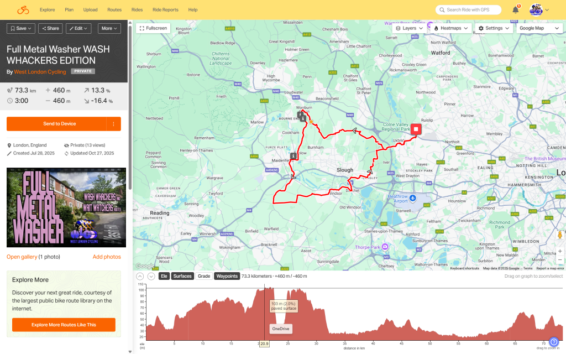The width and height of the screenshot is (566, 354).
Task: Click the Send to Device button
Action: click(x=56, y=124)
